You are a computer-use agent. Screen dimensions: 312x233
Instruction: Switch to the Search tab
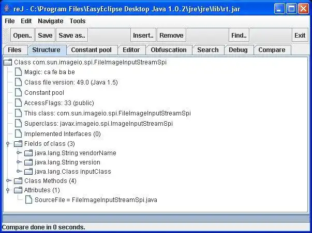208,50
